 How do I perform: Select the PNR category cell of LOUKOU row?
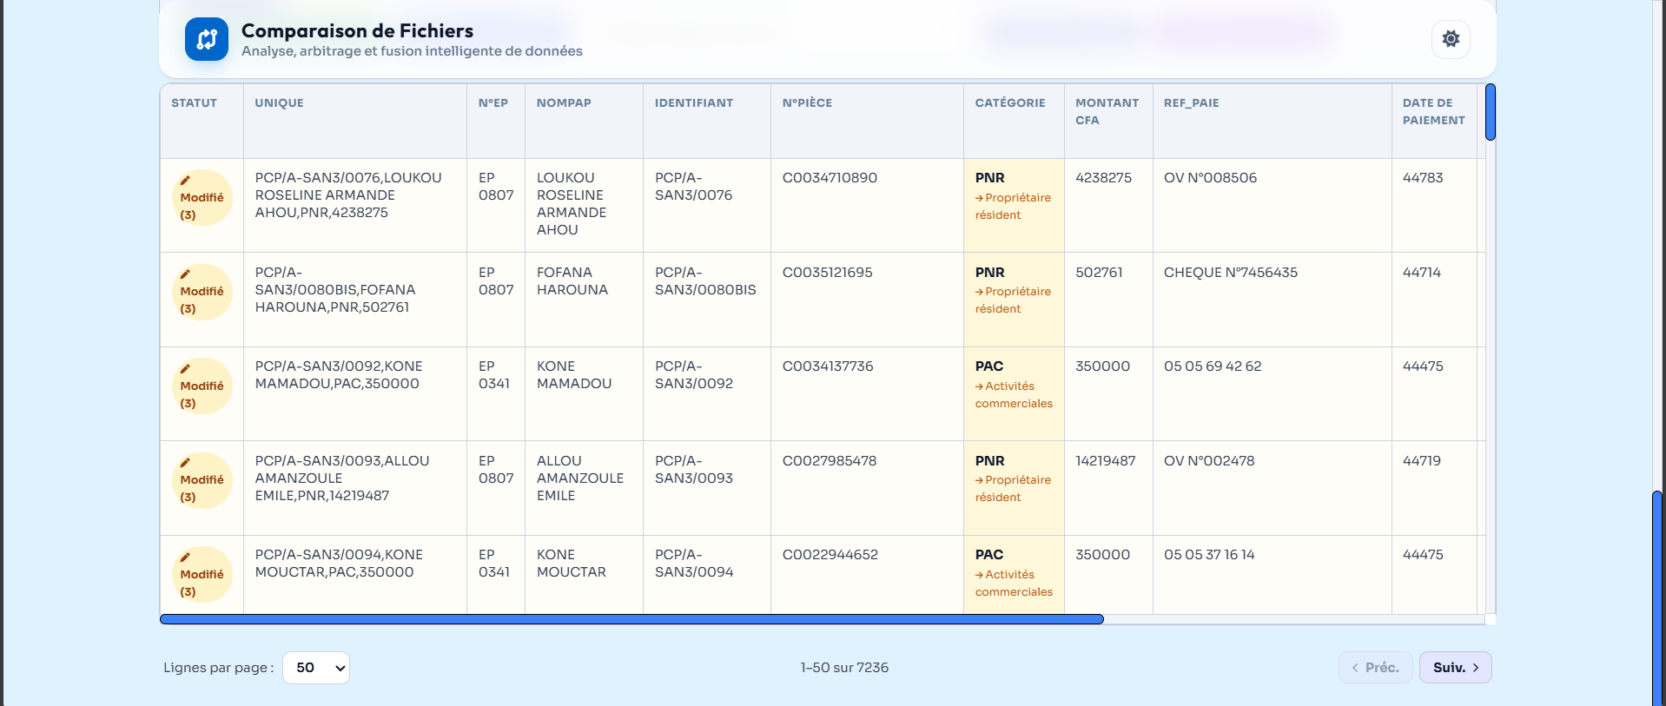[x=1014, y=205]
